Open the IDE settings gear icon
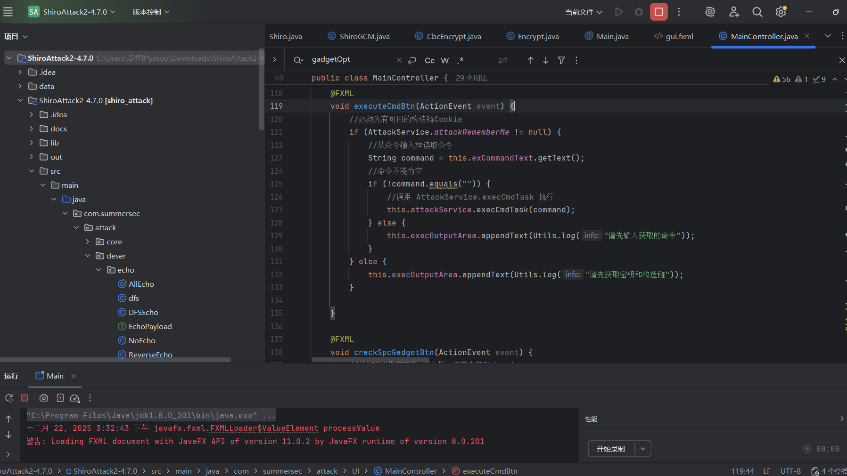 pos(781,12)
